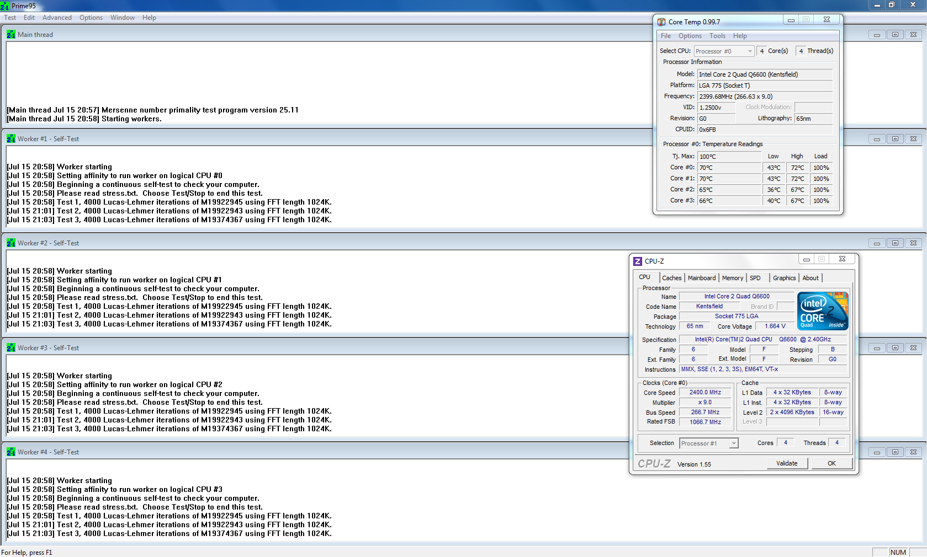Screen dimensions: 927x557
Task: Open the Options menu in Core Temp
Action: tap(690, 36)
